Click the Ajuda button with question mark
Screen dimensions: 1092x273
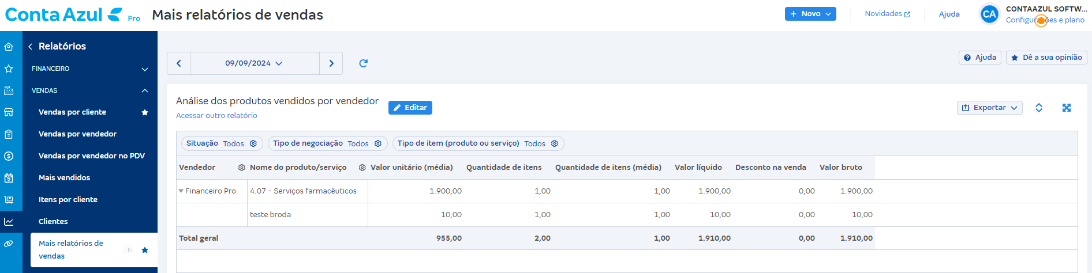(x=980, y=58)
